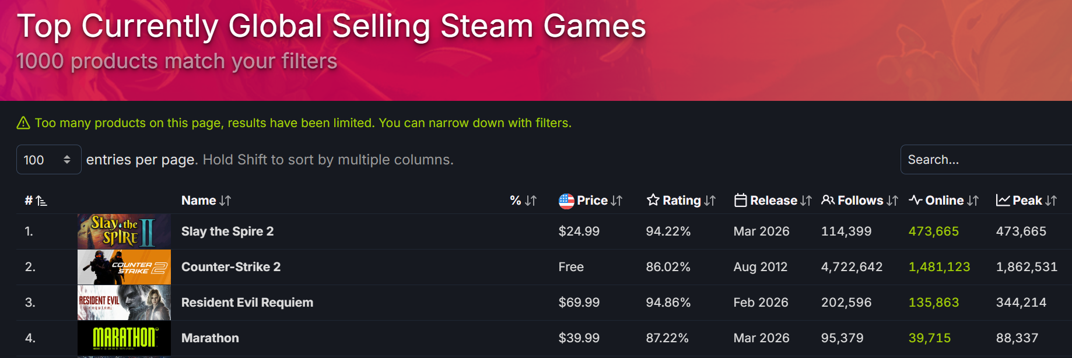
Task: Click the Marathon game thumbnail
Action: pyautogui.click(x=124, y=338)
